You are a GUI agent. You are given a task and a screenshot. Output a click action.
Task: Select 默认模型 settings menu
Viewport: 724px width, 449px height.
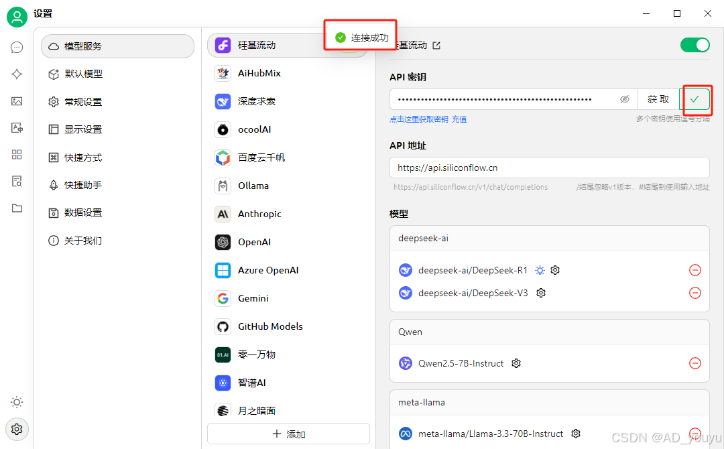pos(118,74)
